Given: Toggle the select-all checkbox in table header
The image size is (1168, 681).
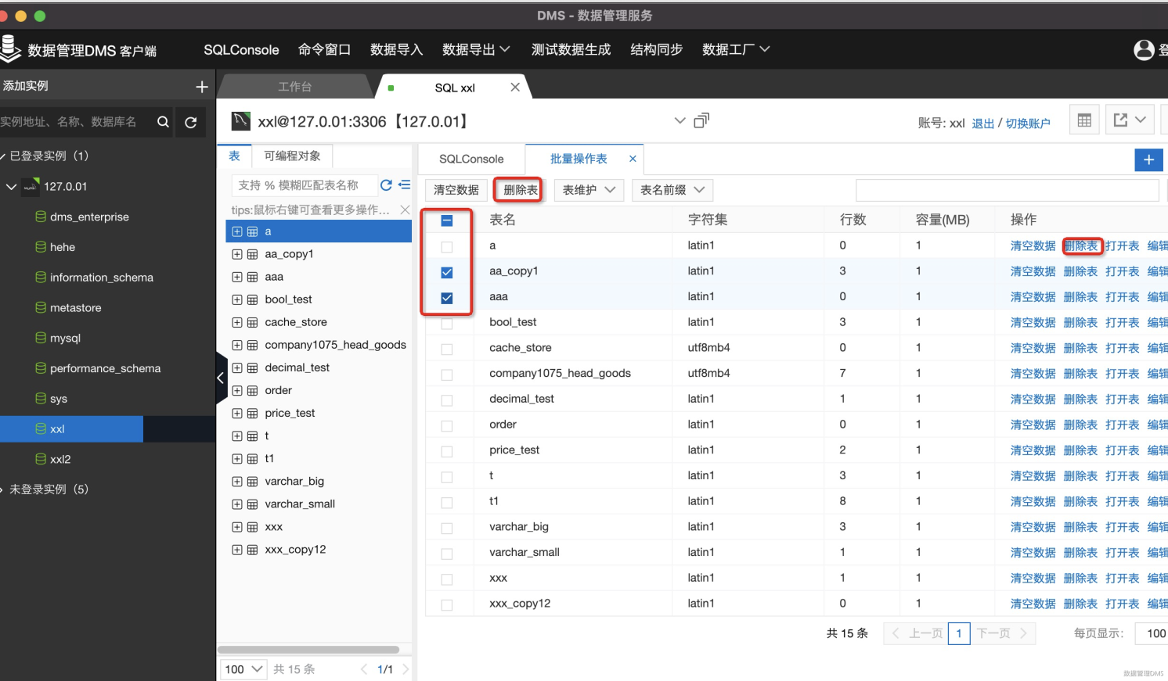Looking at the screenshot, I should [x=447, y=220].
